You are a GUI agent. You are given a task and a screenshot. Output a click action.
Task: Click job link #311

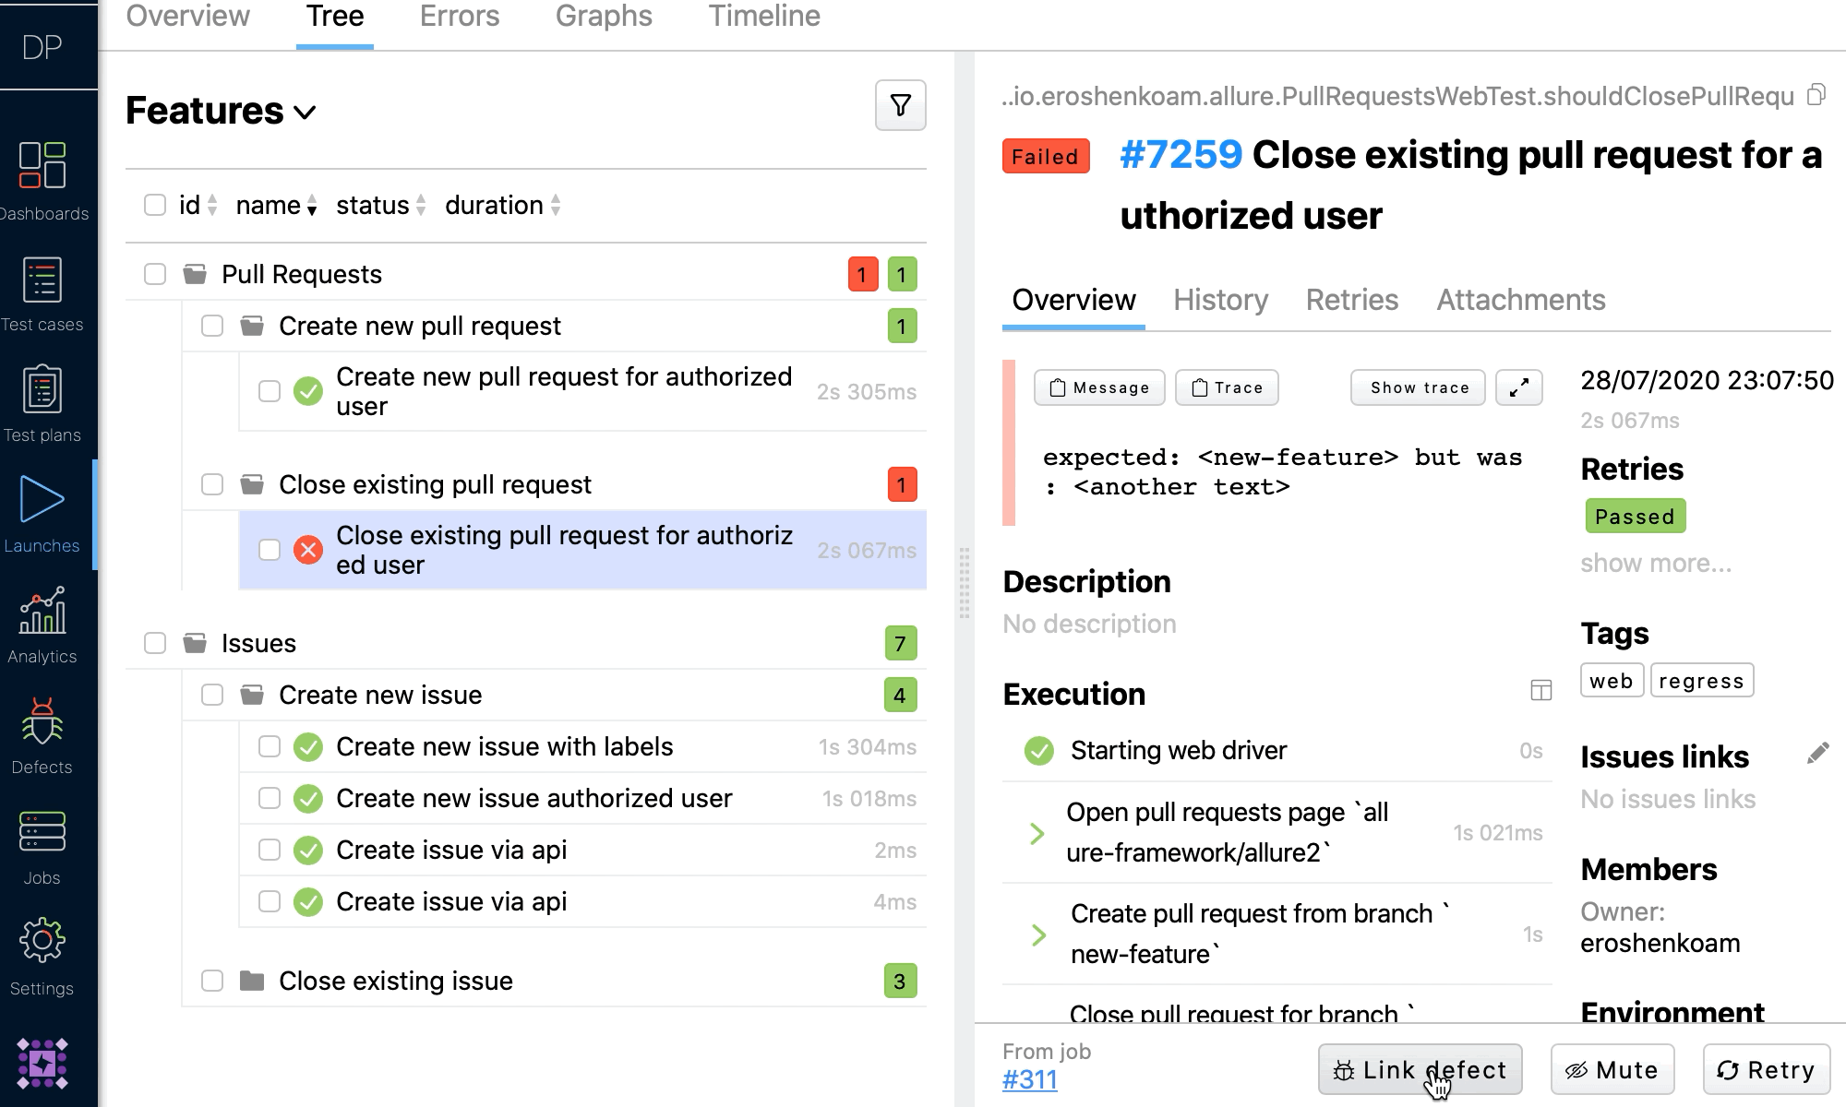click(1030, 1079)
